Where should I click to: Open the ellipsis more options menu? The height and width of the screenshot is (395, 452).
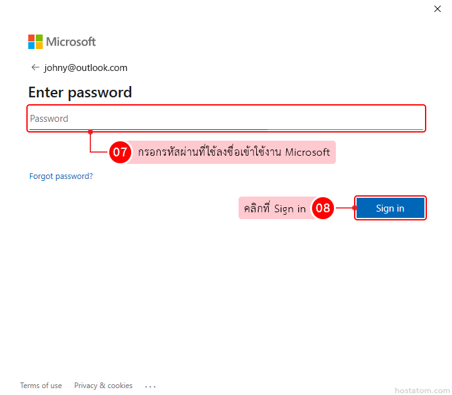click(x=151, y=386)
